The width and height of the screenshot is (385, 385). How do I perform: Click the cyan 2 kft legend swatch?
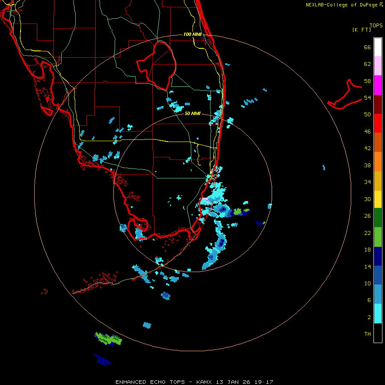coord(378,314)
